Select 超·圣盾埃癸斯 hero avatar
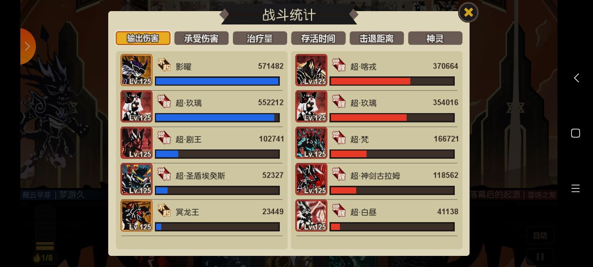The width and height of the screenshot is (593, 267). [x=136, y=179]
